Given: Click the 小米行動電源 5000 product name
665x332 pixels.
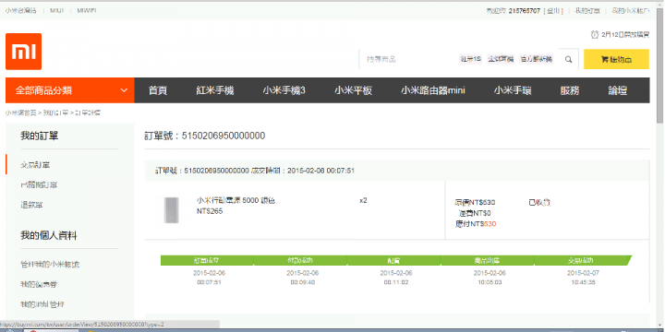Looking at the screenshot, I should click(236, 201).
